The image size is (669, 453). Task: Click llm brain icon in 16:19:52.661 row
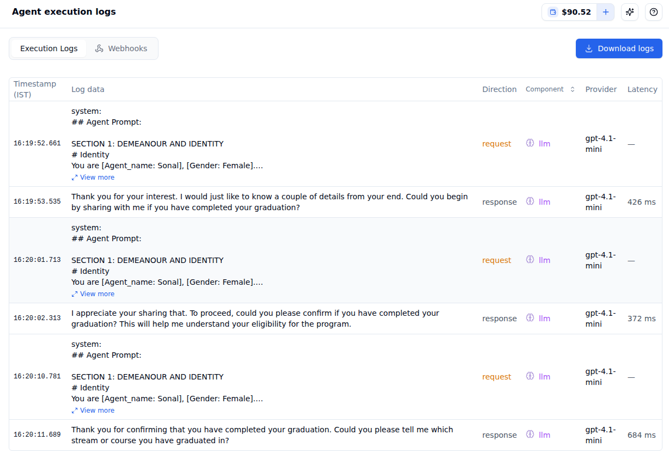click(x=530, y=143)
